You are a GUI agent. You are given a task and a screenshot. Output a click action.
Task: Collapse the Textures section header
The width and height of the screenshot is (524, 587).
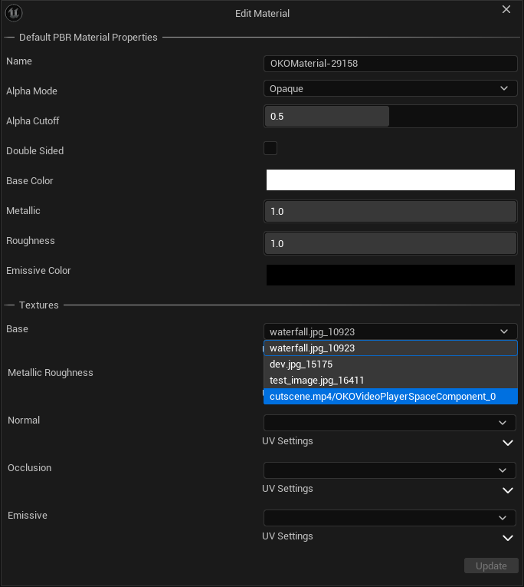pos(39,305)
